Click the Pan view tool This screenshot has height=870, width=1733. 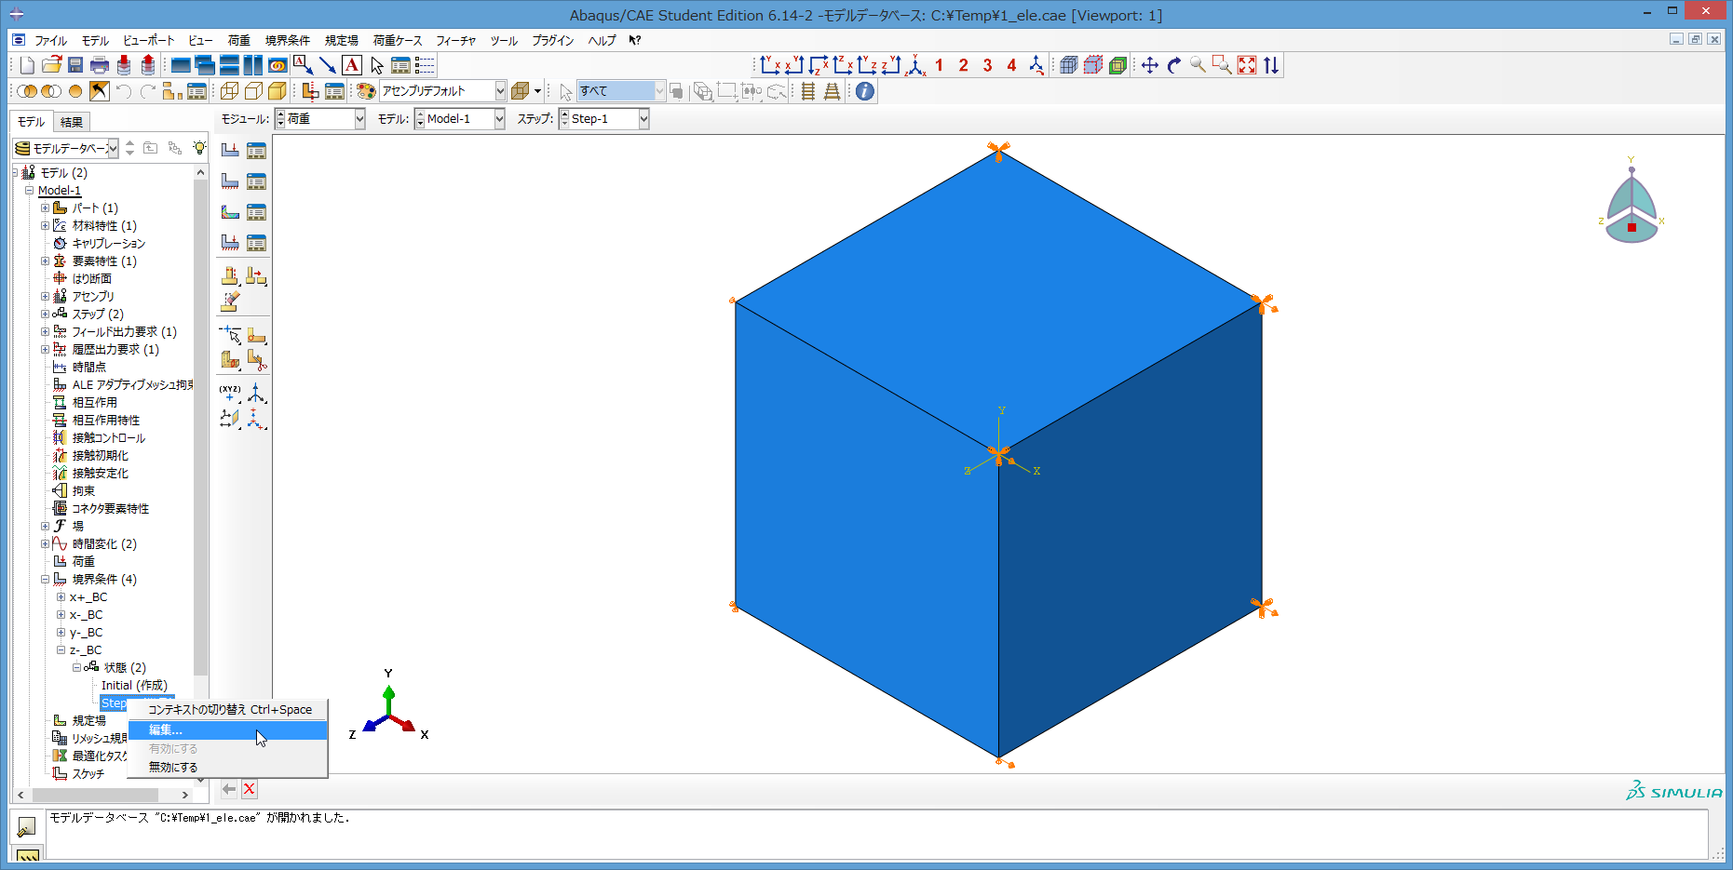1150,65
